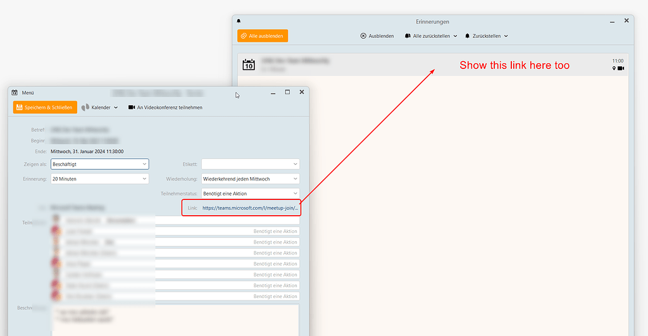
Task: Open the Zeigen als dropdown showing Beschäftigt
Action: (99, 164)
